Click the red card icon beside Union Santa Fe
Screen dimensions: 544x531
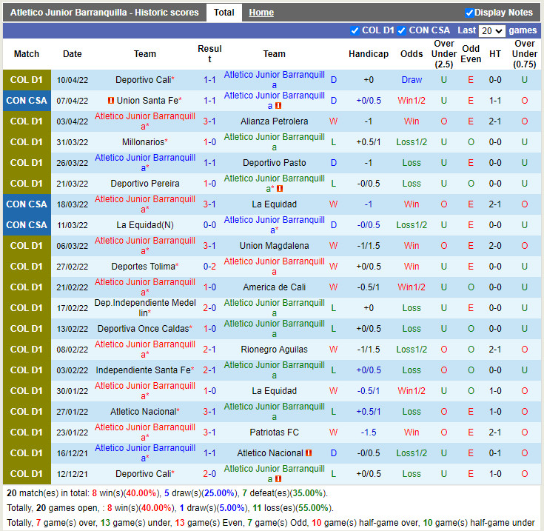(x=110, y=101)
